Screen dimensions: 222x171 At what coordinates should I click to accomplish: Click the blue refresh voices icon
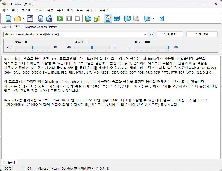point(151,34)
